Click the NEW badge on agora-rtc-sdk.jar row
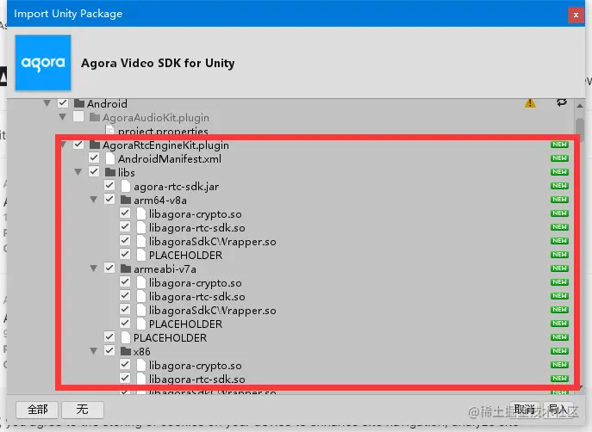The height and width of the screenshot is (432, 592). point(559,186)
